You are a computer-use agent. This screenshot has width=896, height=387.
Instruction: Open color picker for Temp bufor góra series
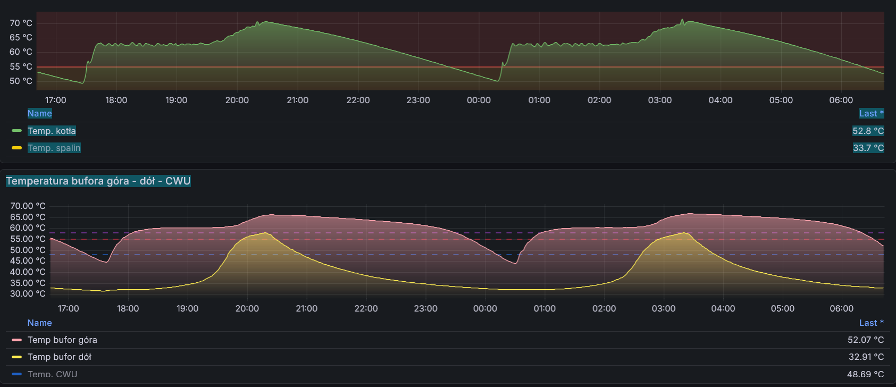[16, 340]
